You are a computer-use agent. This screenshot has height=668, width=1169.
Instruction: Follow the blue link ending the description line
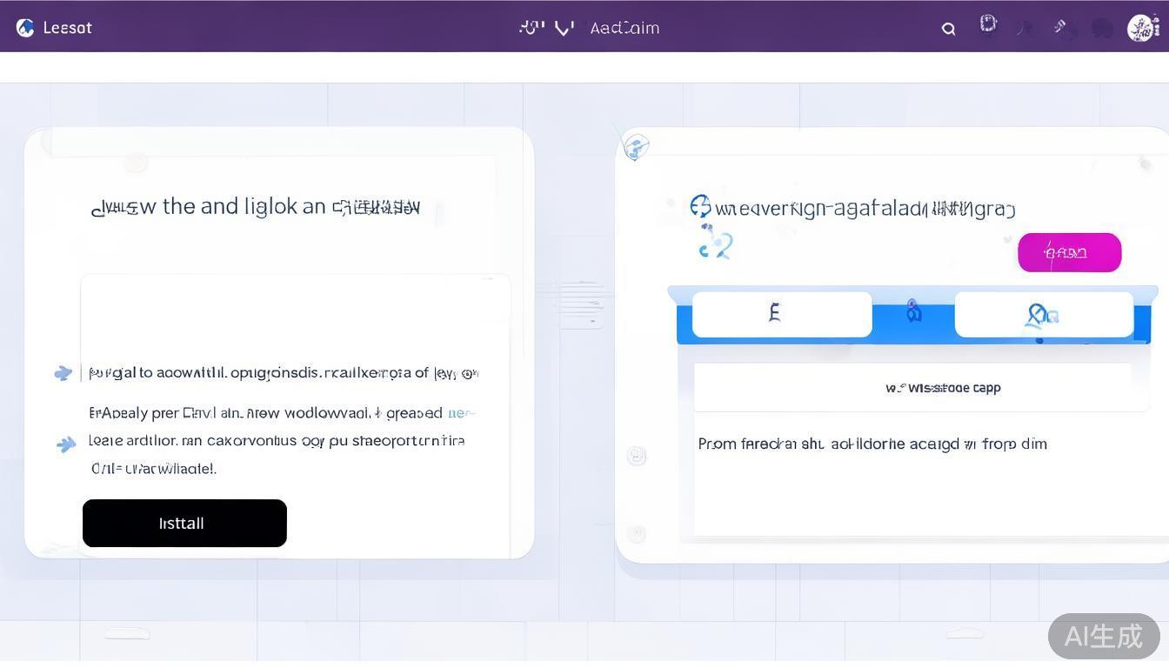point(461,413)
